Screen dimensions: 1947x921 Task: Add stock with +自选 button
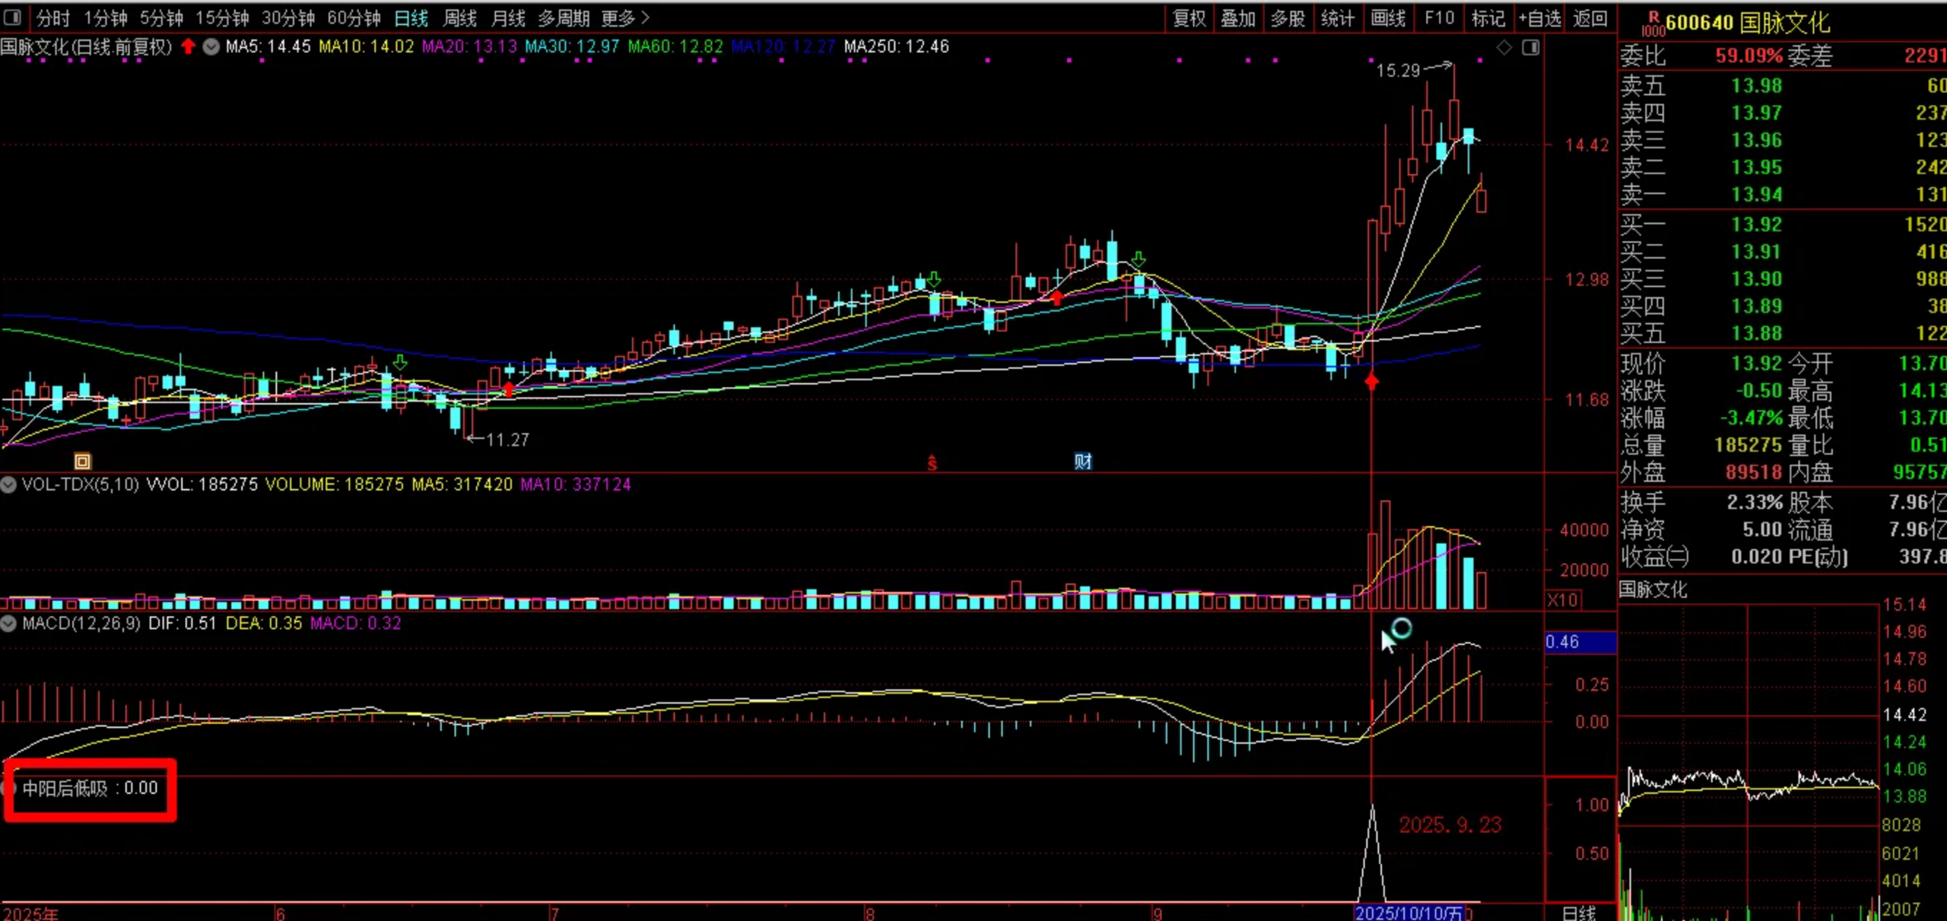tap(1539, 17)
